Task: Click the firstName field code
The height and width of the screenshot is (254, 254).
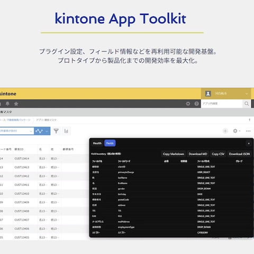Action: 123,183
